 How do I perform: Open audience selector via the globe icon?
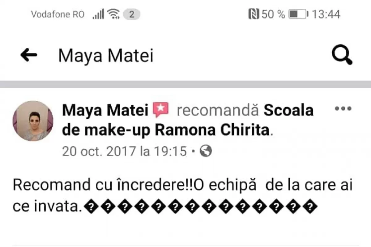206,151
